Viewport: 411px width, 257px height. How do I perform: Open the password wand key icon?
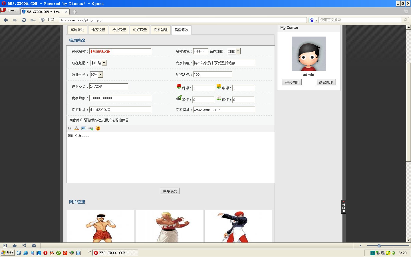[x=33, y=20]
